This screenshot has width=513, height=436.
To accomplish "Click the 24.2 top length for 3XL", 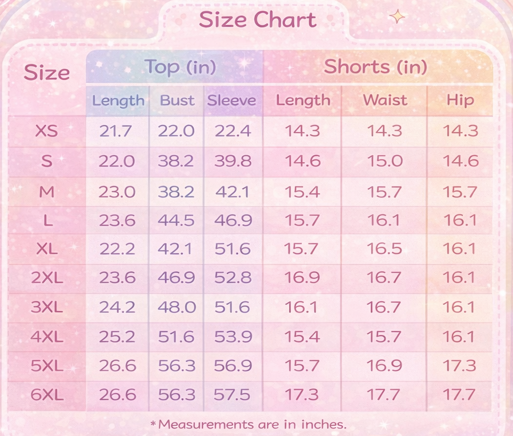I will point(117,307).
